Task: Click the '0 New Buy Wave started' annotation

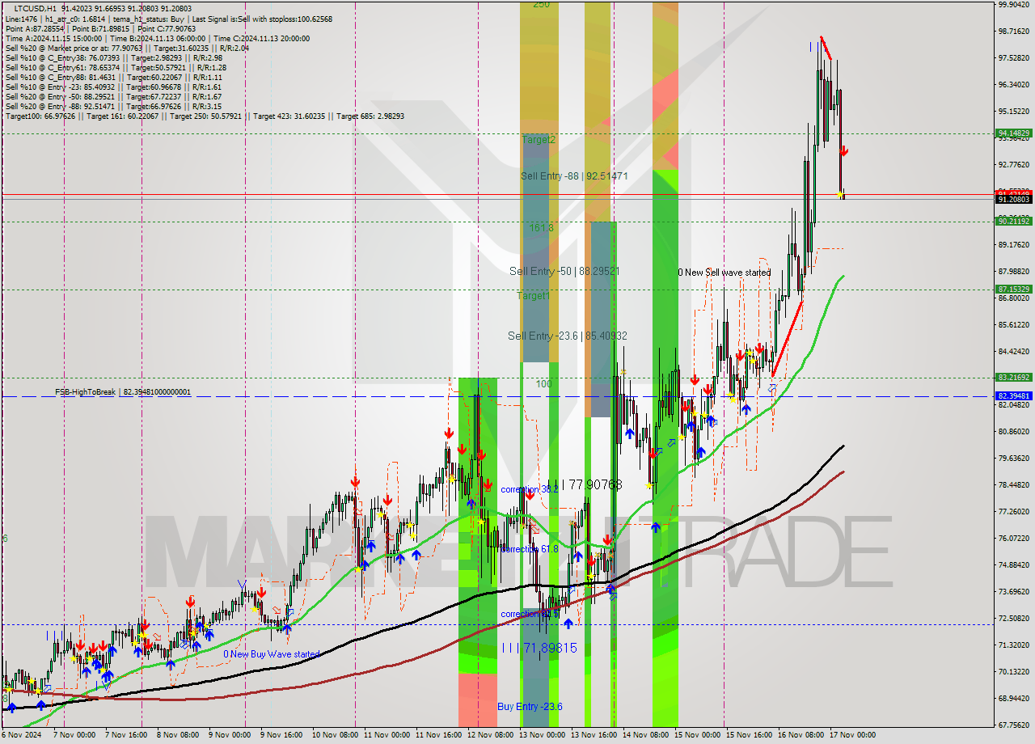Action: pos(272,654)
